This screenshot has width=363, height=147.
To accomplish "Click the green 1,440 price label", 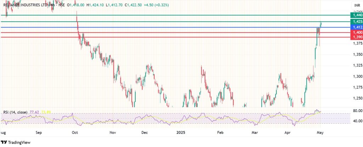I will point(356,15).
